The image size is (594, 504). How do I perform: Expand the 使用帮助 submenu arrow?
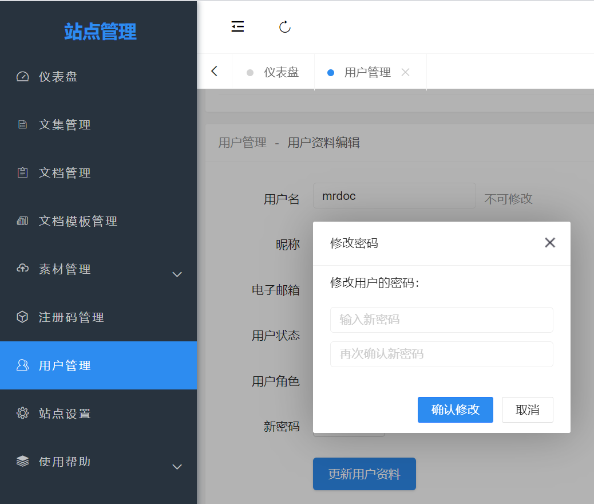point(177,467)
